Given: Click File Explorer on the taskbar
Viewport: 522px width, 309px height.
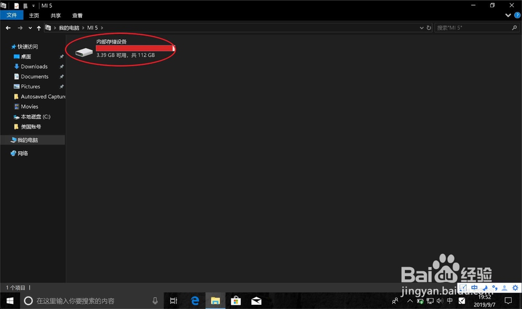Looking at the screenshot, I should tap(216, 301).
